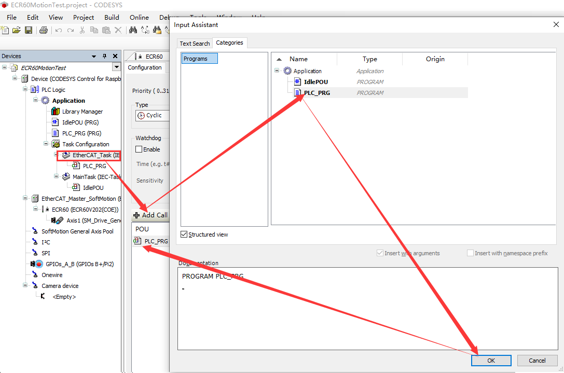The height and width of the screenshot is (373, 564).
Task: Enable the Watchdog checkbox
Action: click(x=139, y=149)
